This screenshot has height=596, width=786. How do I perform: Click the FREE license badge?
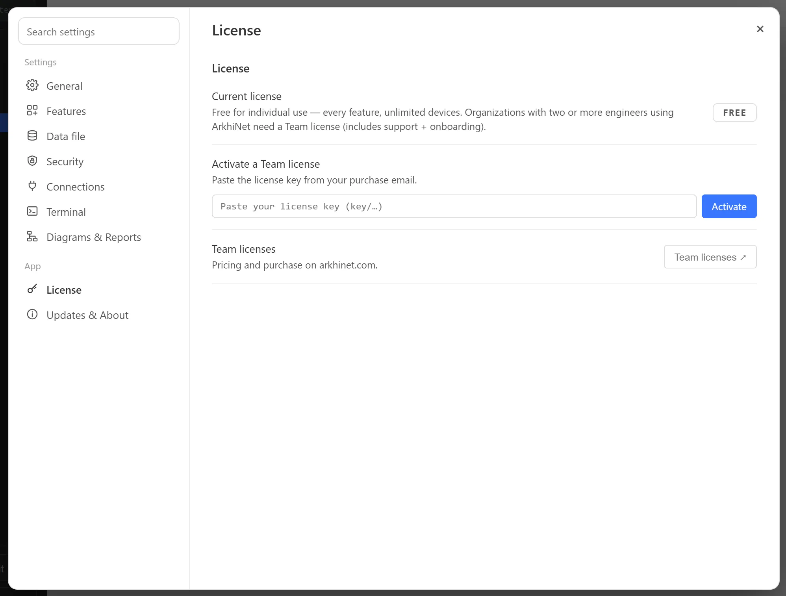click(x=734, y=113)
